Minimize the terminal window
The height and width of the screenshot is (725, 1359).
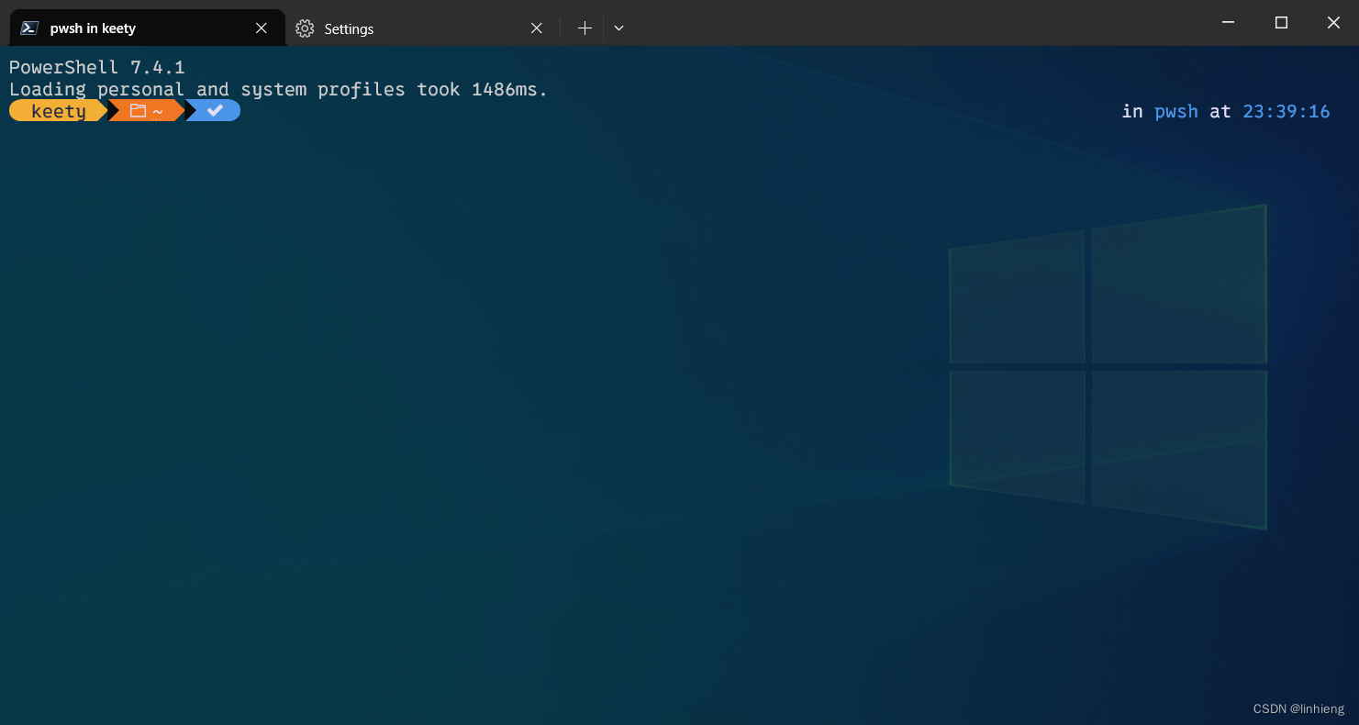[x=1229, y=22]
